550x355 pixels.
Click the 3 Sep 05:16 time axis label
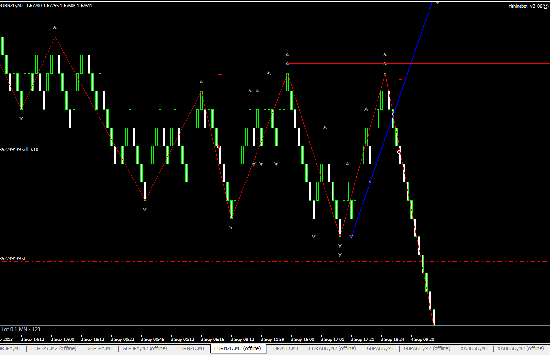tap(212, 339)
